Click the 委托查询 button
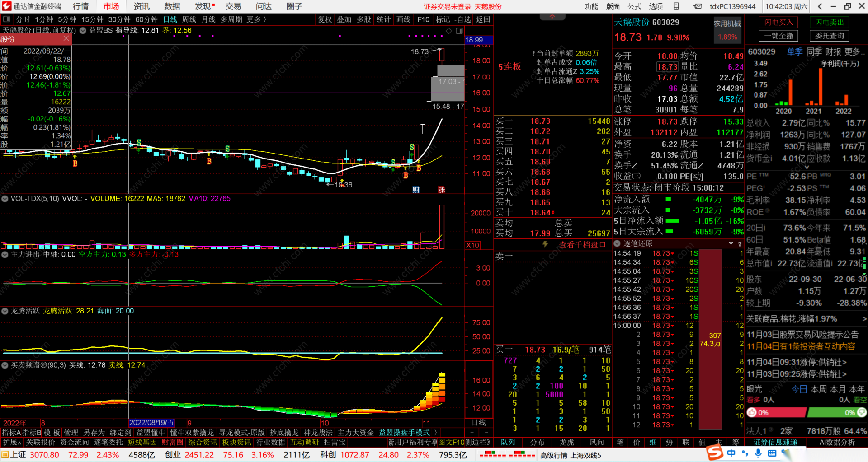 click(x=830, y=36)
